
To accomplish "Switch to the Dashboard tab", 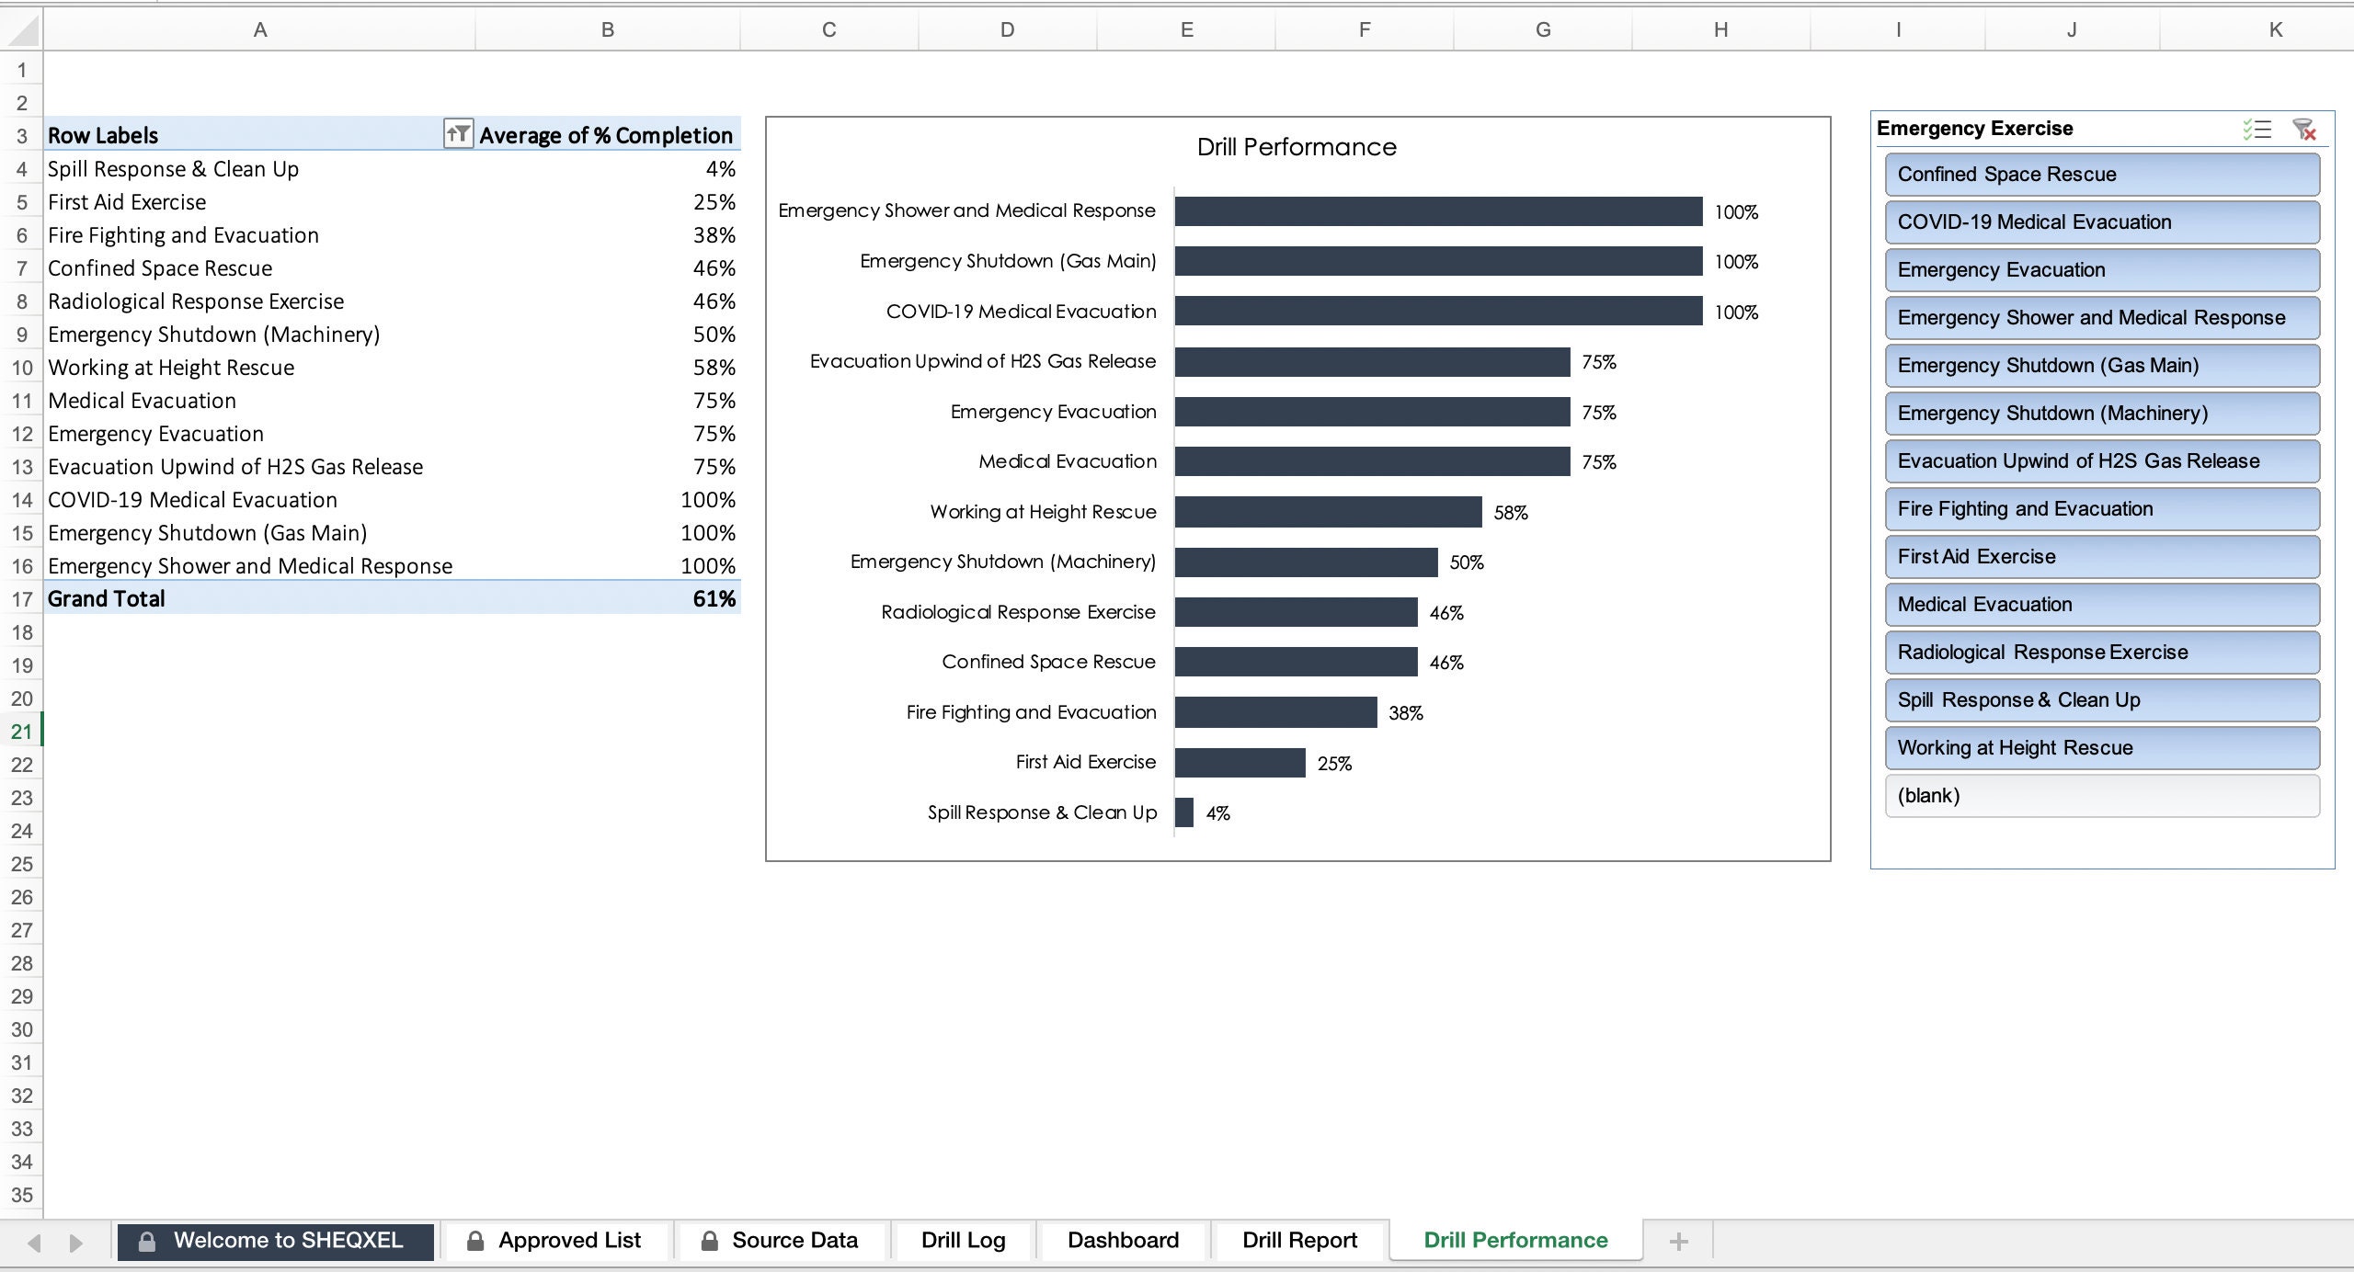I will click(1123, 1240).
